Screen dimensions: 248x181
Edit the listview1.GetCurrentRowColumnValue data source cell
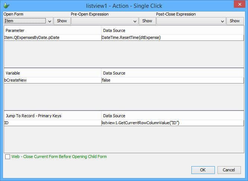point(172,123)
